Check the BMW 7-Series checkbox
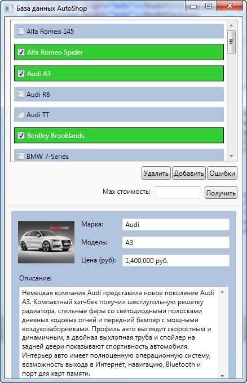This screenshot has height=383, width=247. coord(20,156)
